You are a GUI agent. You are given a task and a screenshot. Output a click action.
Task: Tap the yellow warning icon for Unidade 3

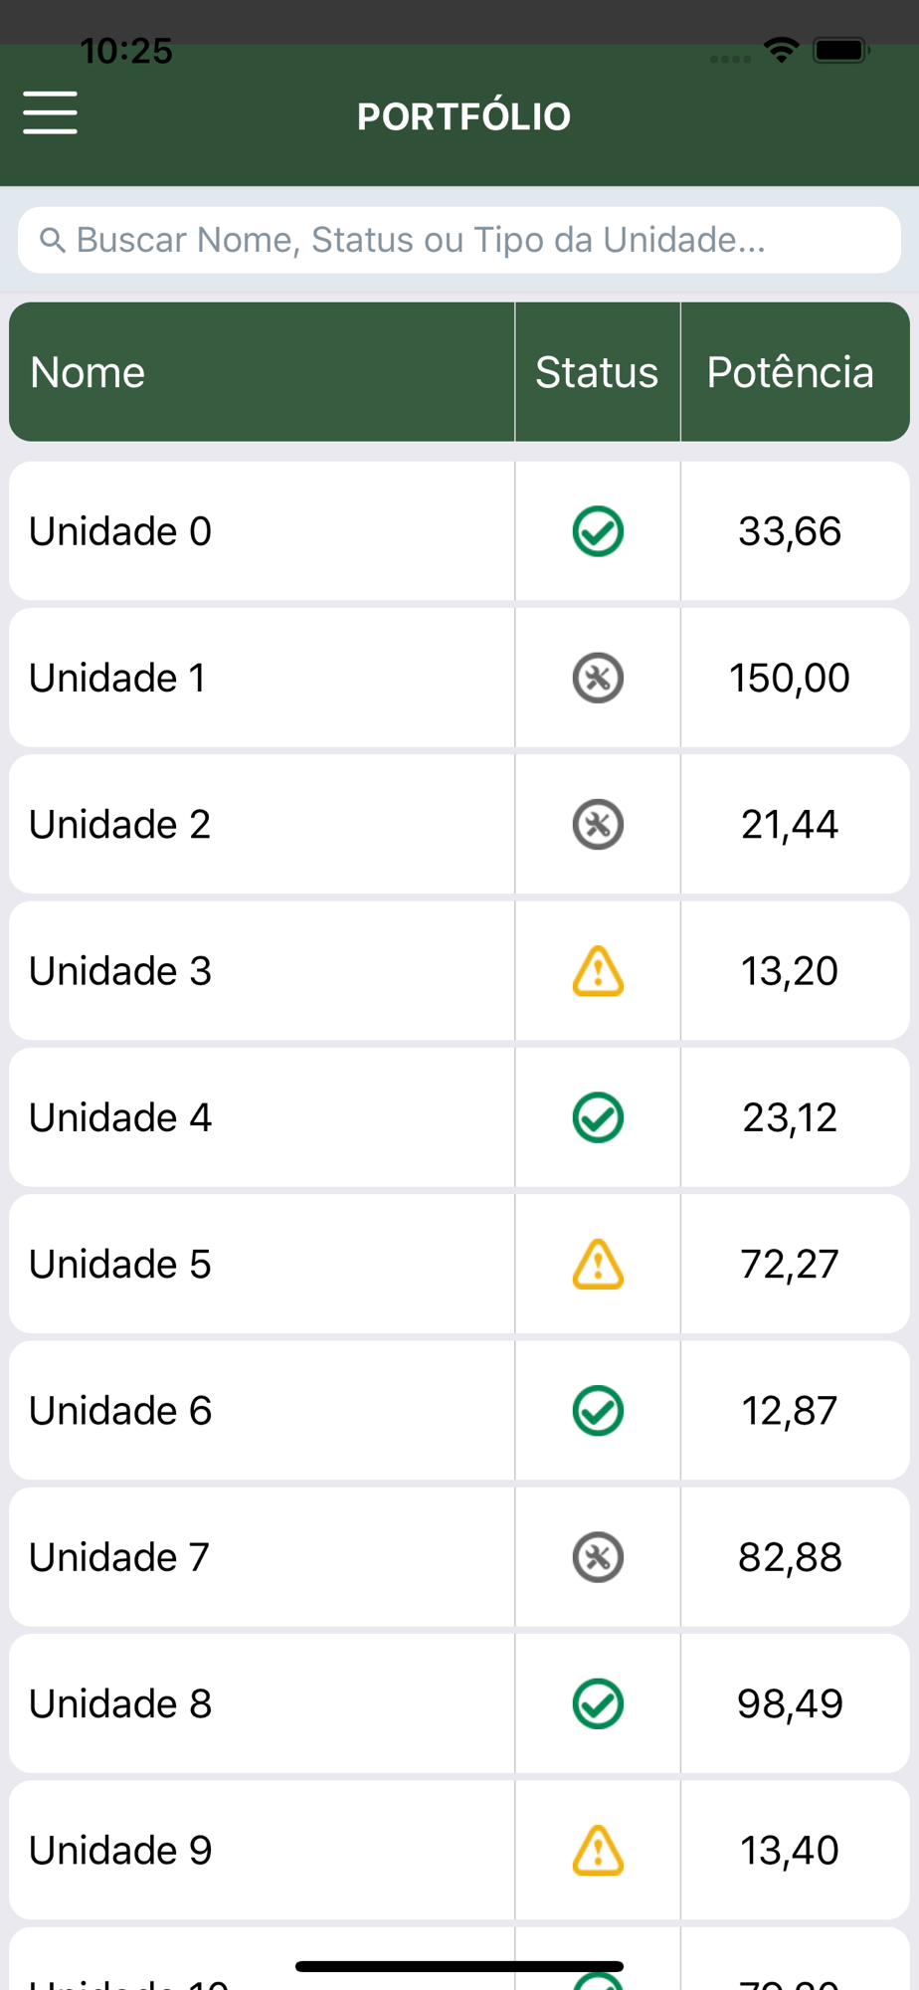point(598,971)
